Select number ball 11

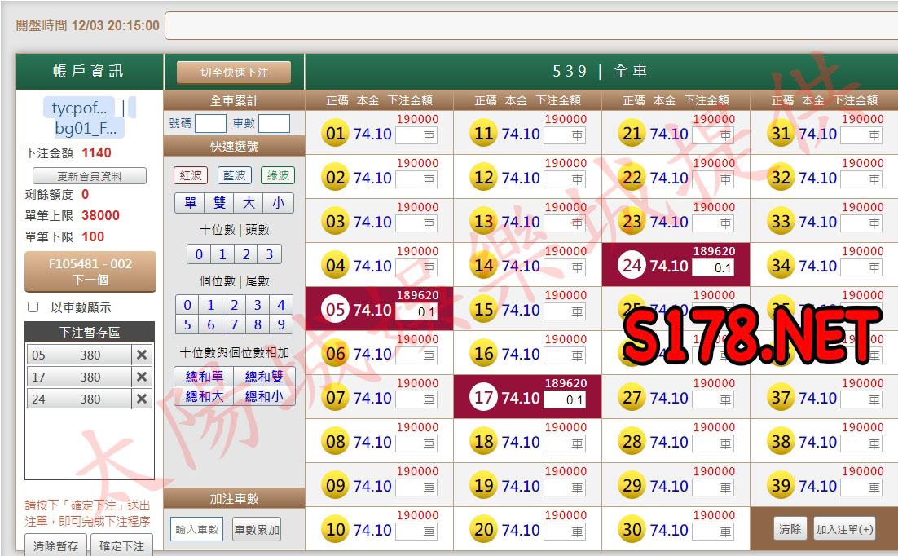point(483,134)
